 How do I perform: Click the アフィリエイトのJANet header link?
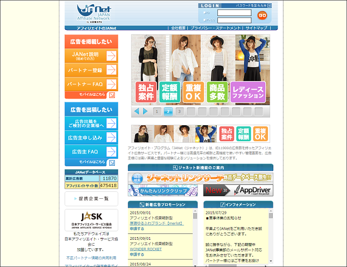(x=96, y=28)
